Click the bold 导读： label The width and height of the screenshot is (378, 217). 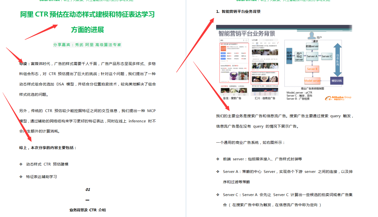tap(25, 64)
